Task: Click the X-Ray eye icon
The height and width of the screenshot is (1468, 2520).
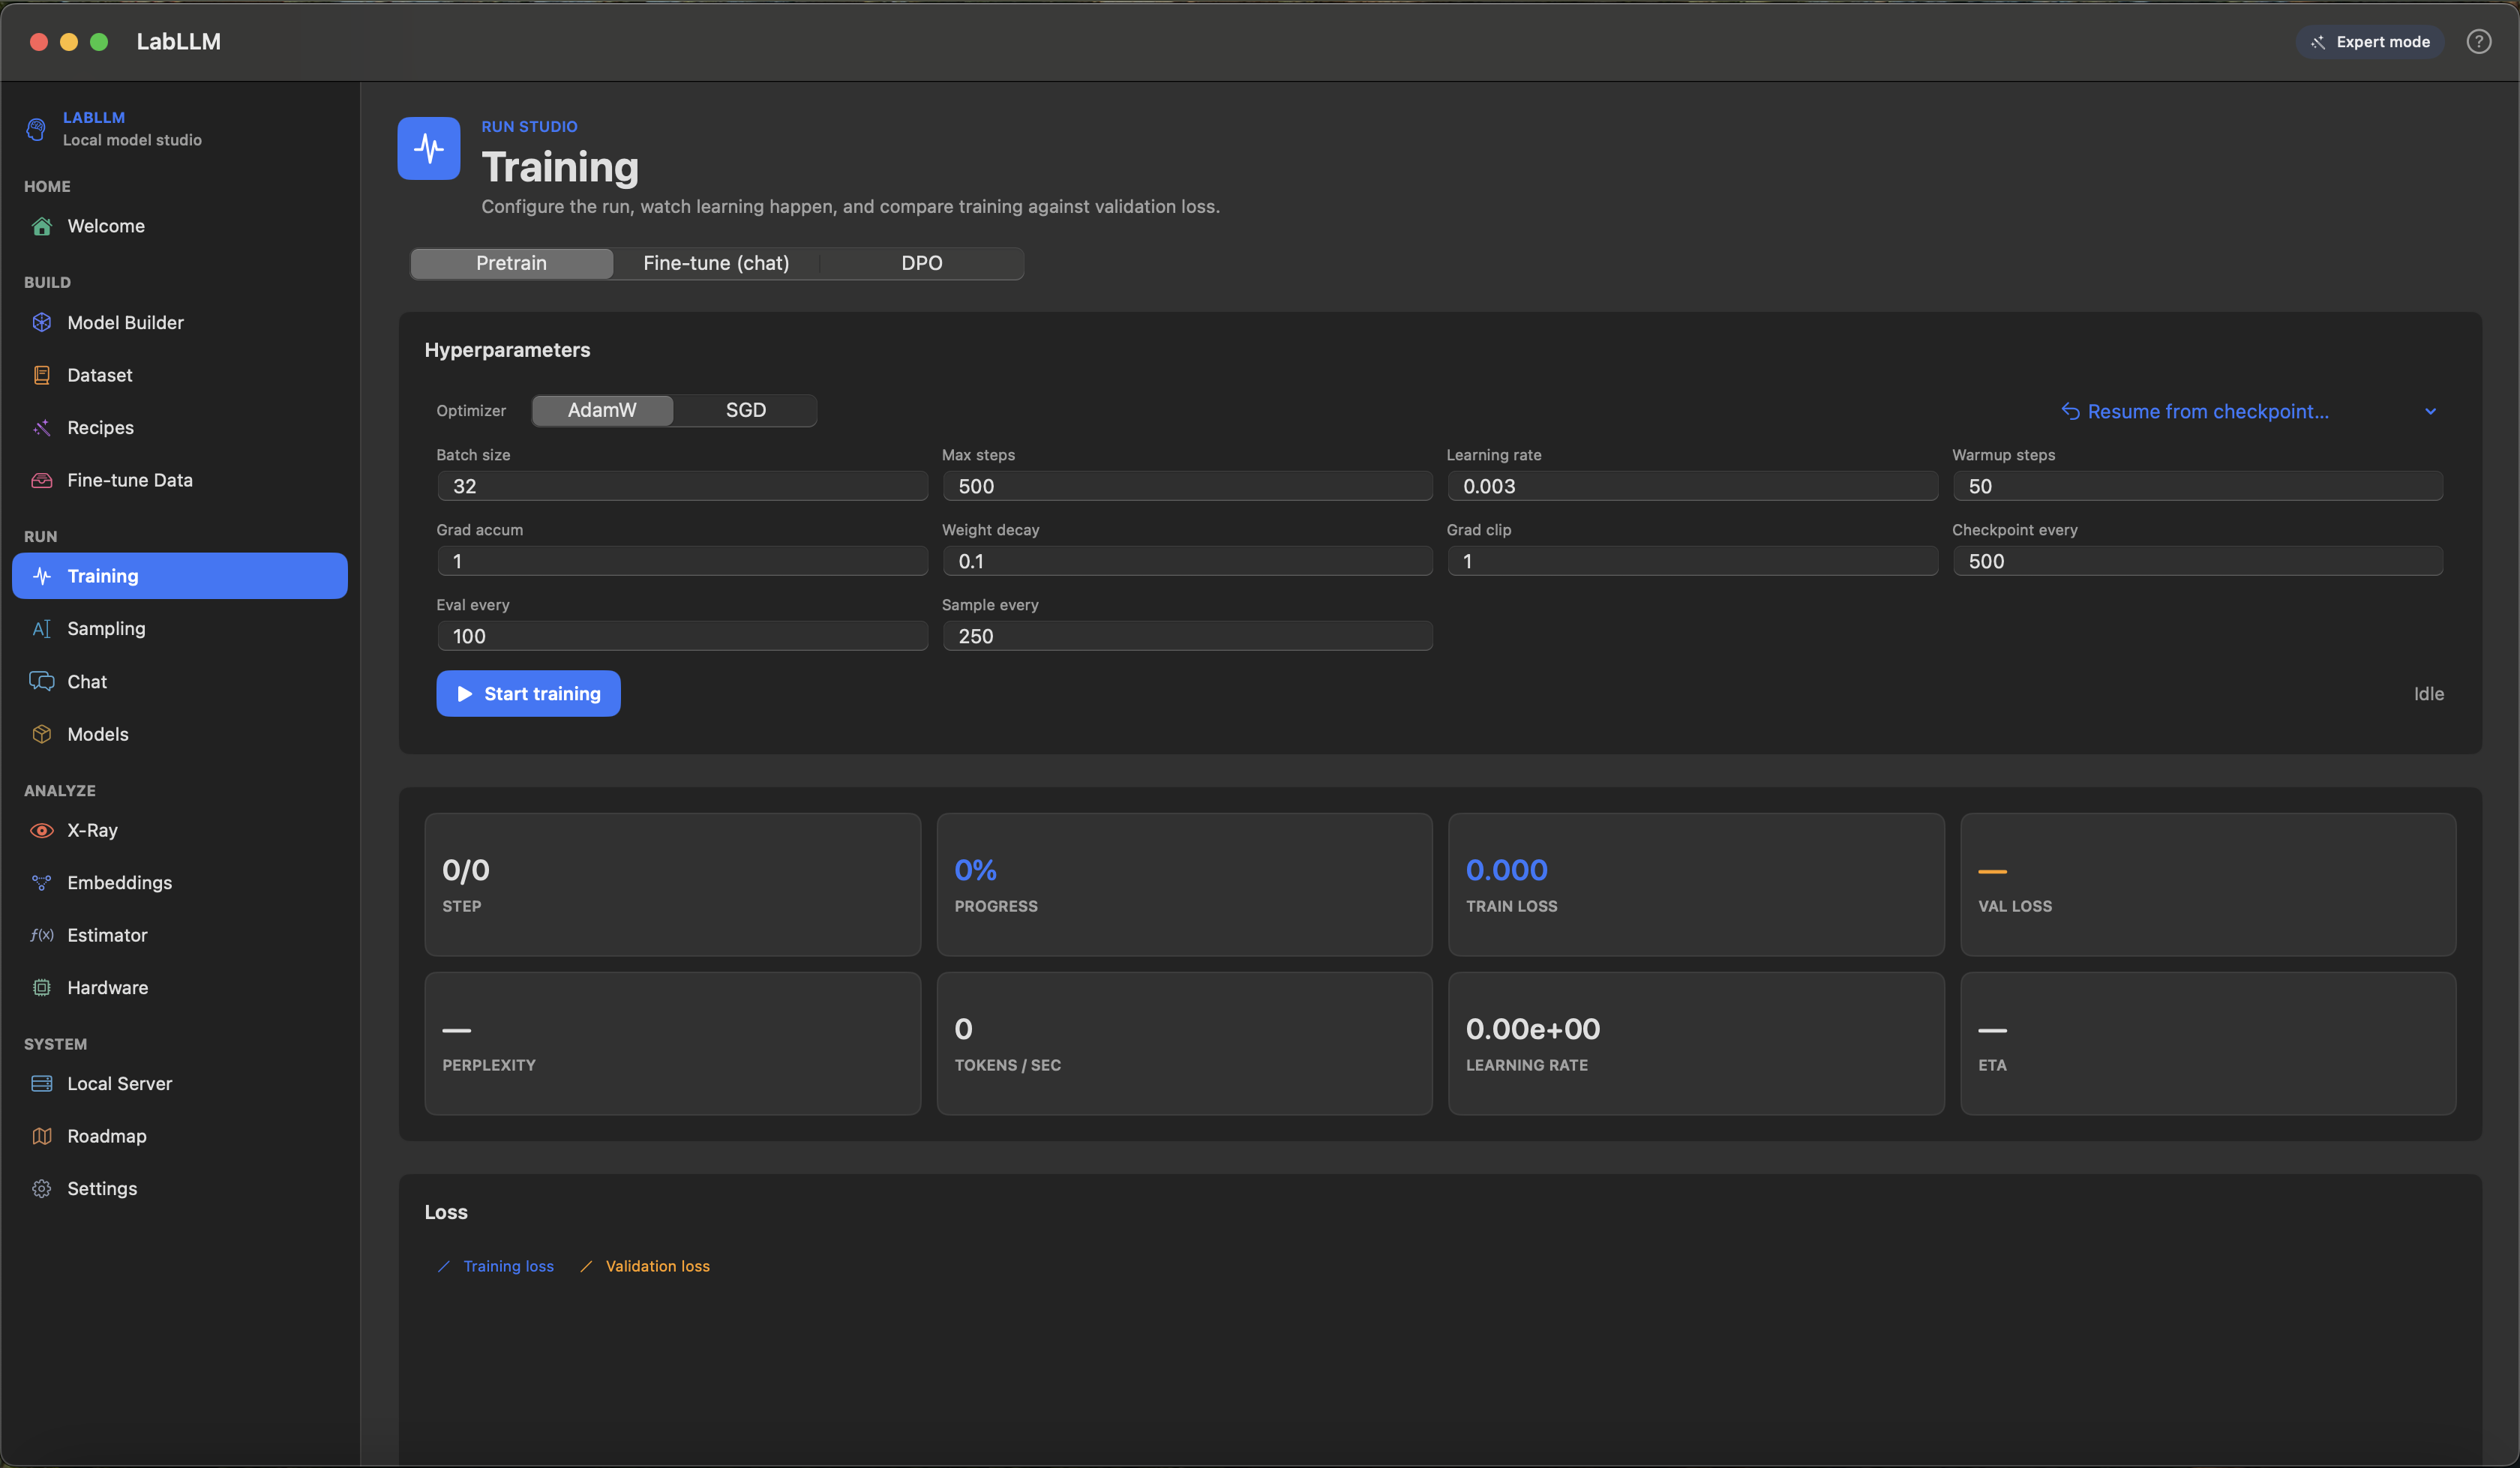Action: (x=42, y=831)
